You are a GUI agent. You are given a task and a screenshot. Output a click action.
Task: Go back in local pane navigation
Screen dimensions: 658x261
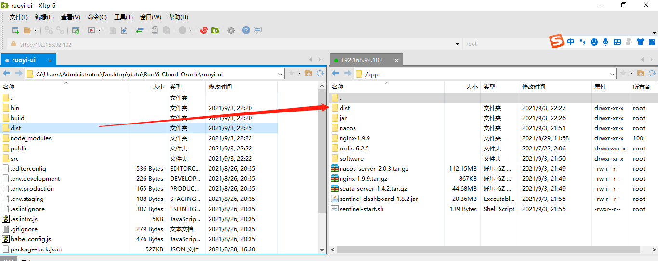(x=7, y=74)
